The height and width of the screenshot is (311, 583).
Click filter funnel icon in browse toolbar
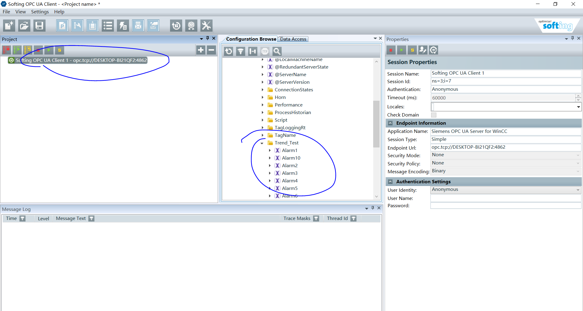click(240, 51)
